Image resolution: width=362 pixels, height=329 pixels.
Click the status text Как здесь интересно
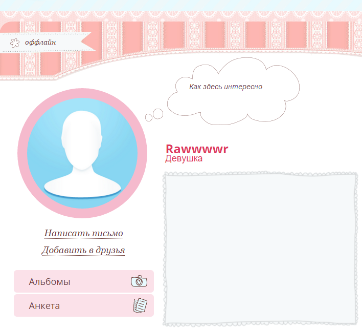click(x=226, y=87)
